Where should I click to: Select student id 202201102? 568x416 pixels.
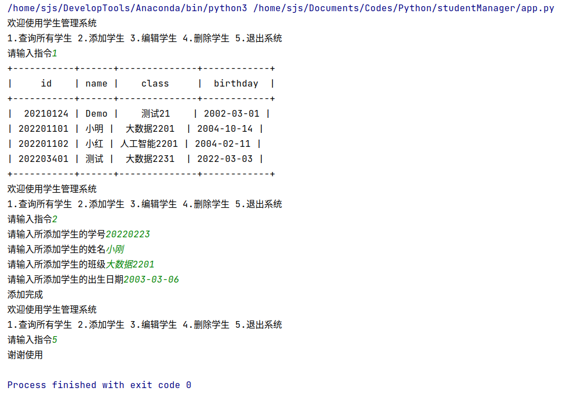[x=43, y=144]
